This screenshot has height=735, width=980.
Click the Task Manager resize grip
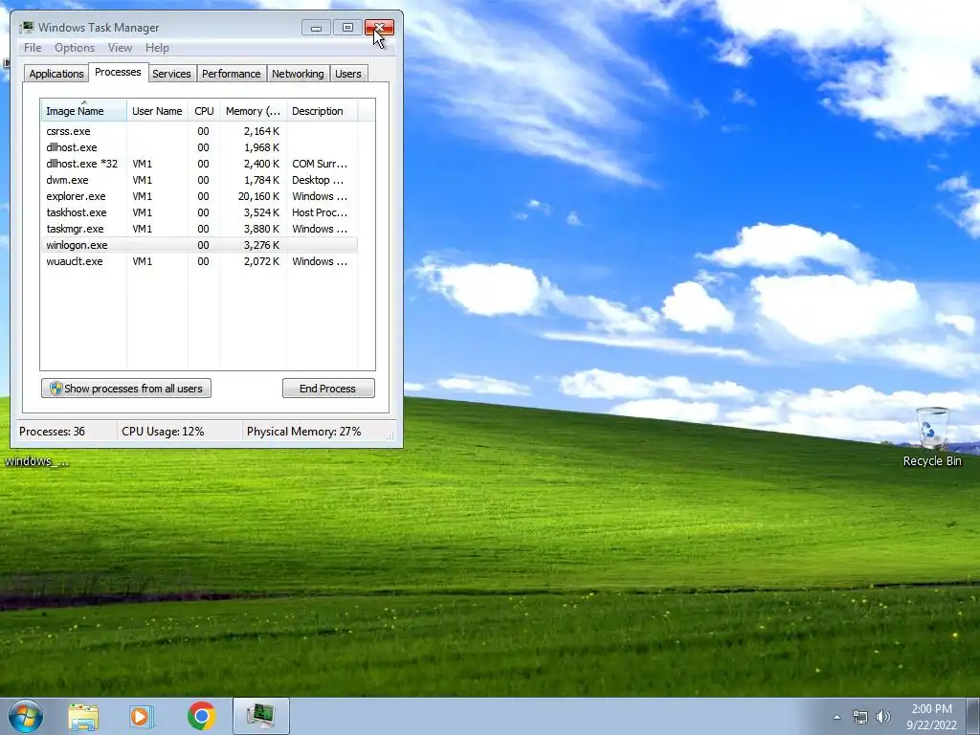coord(390,435)
